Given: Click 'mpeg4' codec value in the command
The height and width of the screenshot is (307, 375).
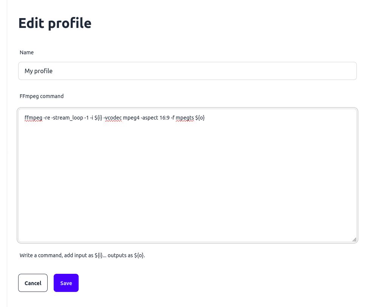Looking at the screenshot, I should point(131,118).
